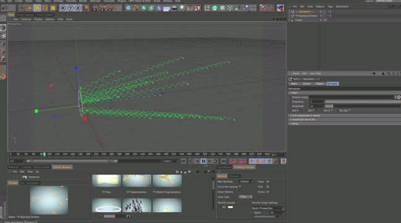Click the Undo arrow icon

pyautogui.click(x=4, y=8)
